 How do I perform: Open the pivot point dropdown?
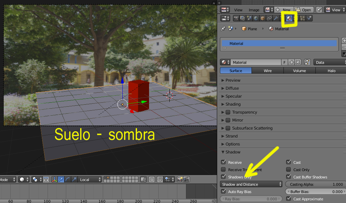coord(37,179)
